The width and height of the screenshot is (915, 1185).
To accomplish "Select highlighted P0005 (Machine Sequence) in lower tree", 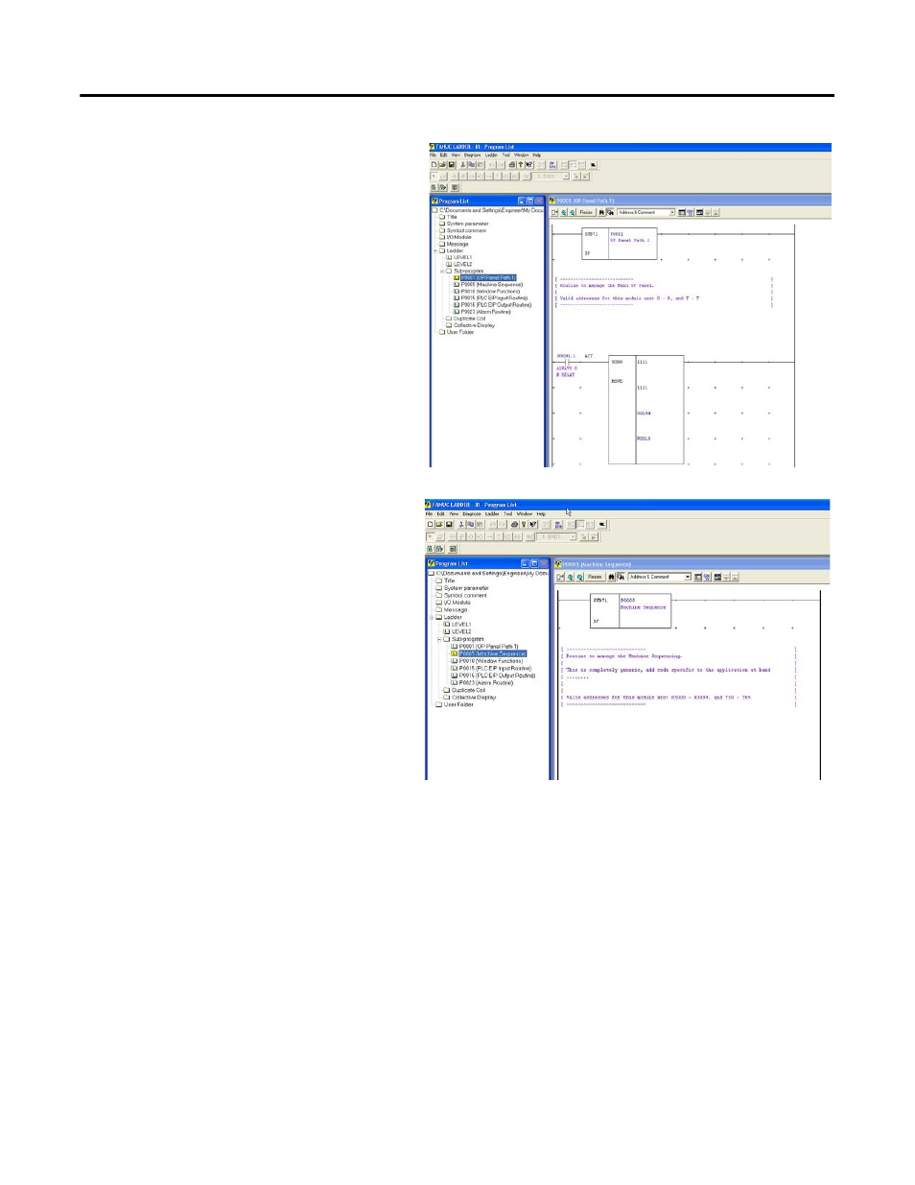I will 492,653.
